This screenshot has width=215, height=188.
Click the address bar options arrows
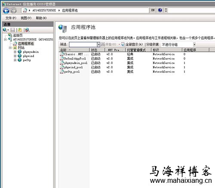coord(166,10)
